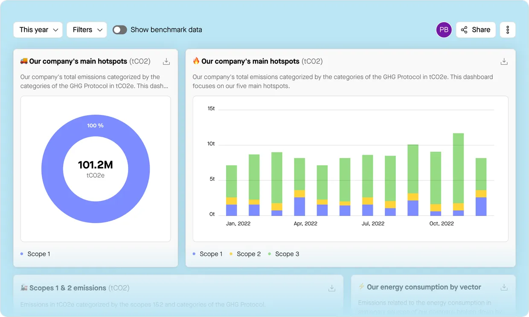Click the Share icon

coord(464,29)
